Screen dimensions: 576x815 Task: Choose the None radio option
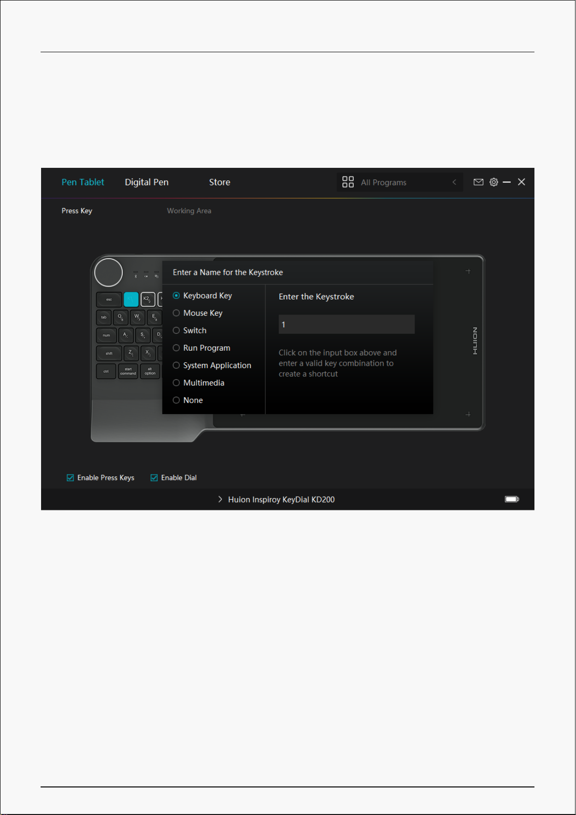pos(188,400)
